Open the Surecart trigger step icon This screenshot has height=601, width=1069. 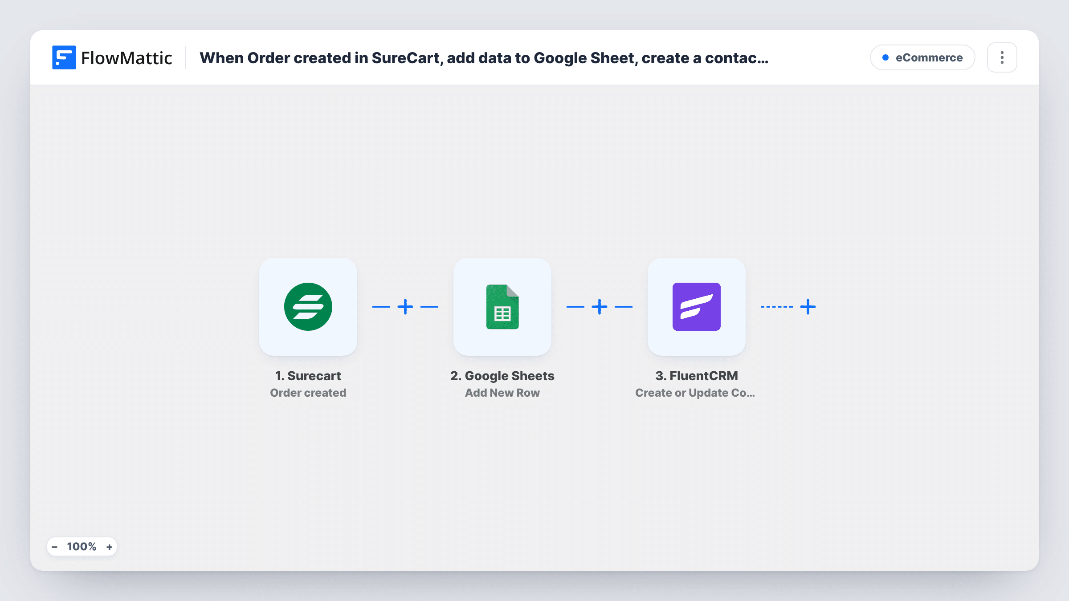tap(308, 306)
